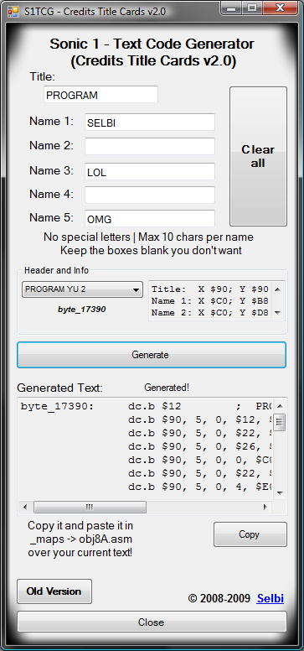Click the bottom Close button
The image size is (304, 651).
[x=152, y=622]
